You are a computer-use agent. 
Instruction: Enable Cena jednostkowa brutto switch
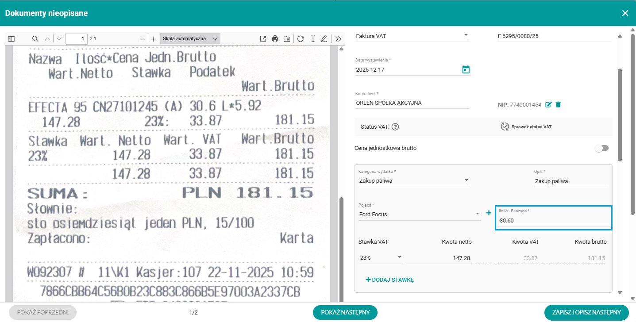click(601, 148)
